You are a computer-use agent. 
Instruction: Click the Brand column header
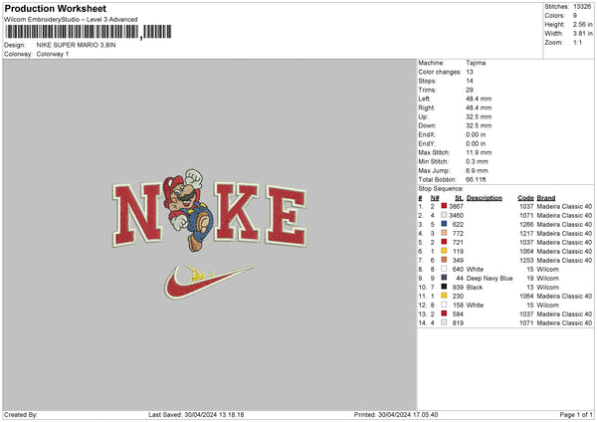coord(546,198)
